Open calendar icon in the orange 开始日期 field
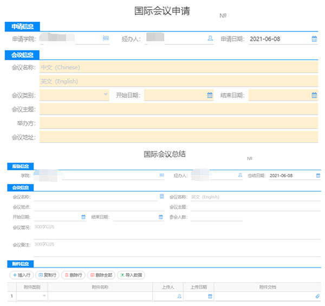 (x=210, y=95)
